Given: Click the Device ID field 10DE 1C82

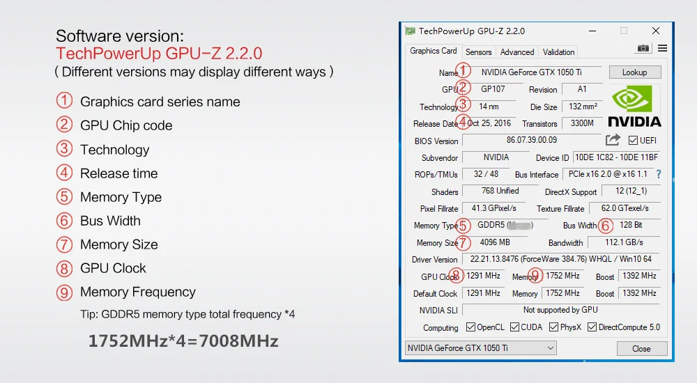Looking at the screenshot, I should pyautogui.click(x=616, y=157).
